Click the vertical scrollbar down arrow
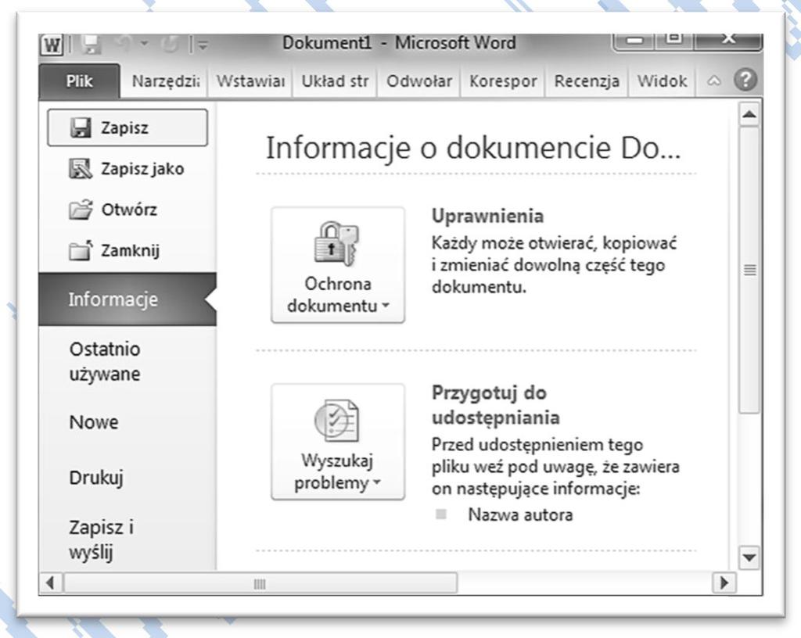Screen dimensions: 801x638 pos(749,557)
